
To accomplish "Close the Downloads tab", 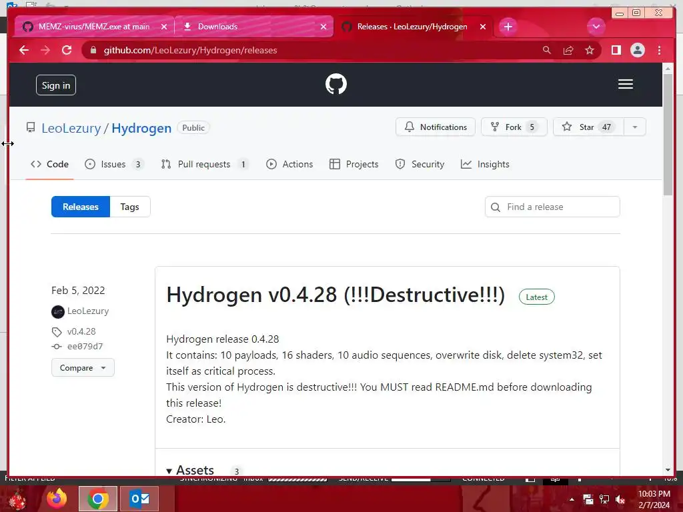I will coord(323,27).
